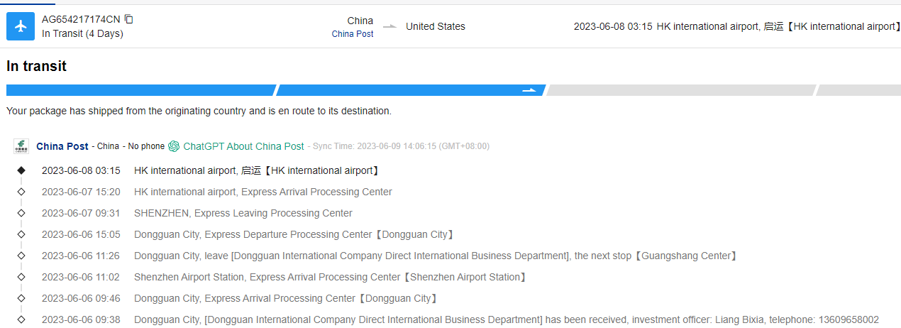Click the third gray progress bar segment

coord(680,90)
